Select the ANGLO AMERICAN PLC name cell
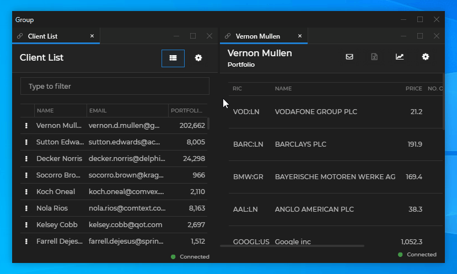 pos(314,209)
